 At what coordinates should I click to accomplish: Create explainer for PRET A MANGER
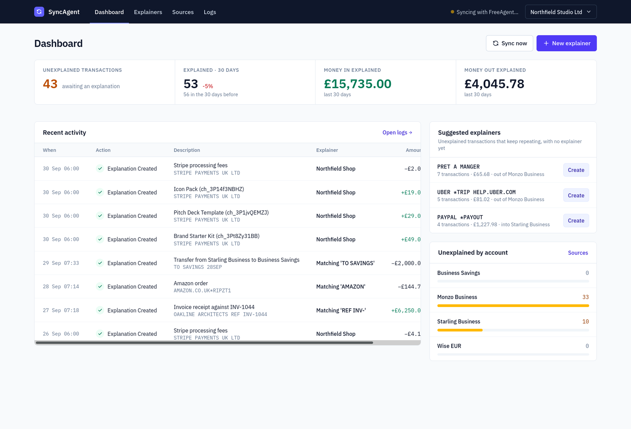(x=576, y=170)
